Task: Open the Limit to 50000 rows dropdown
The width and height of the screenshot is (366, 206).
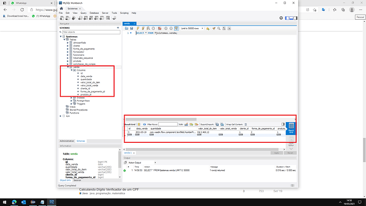Action: 192,28
